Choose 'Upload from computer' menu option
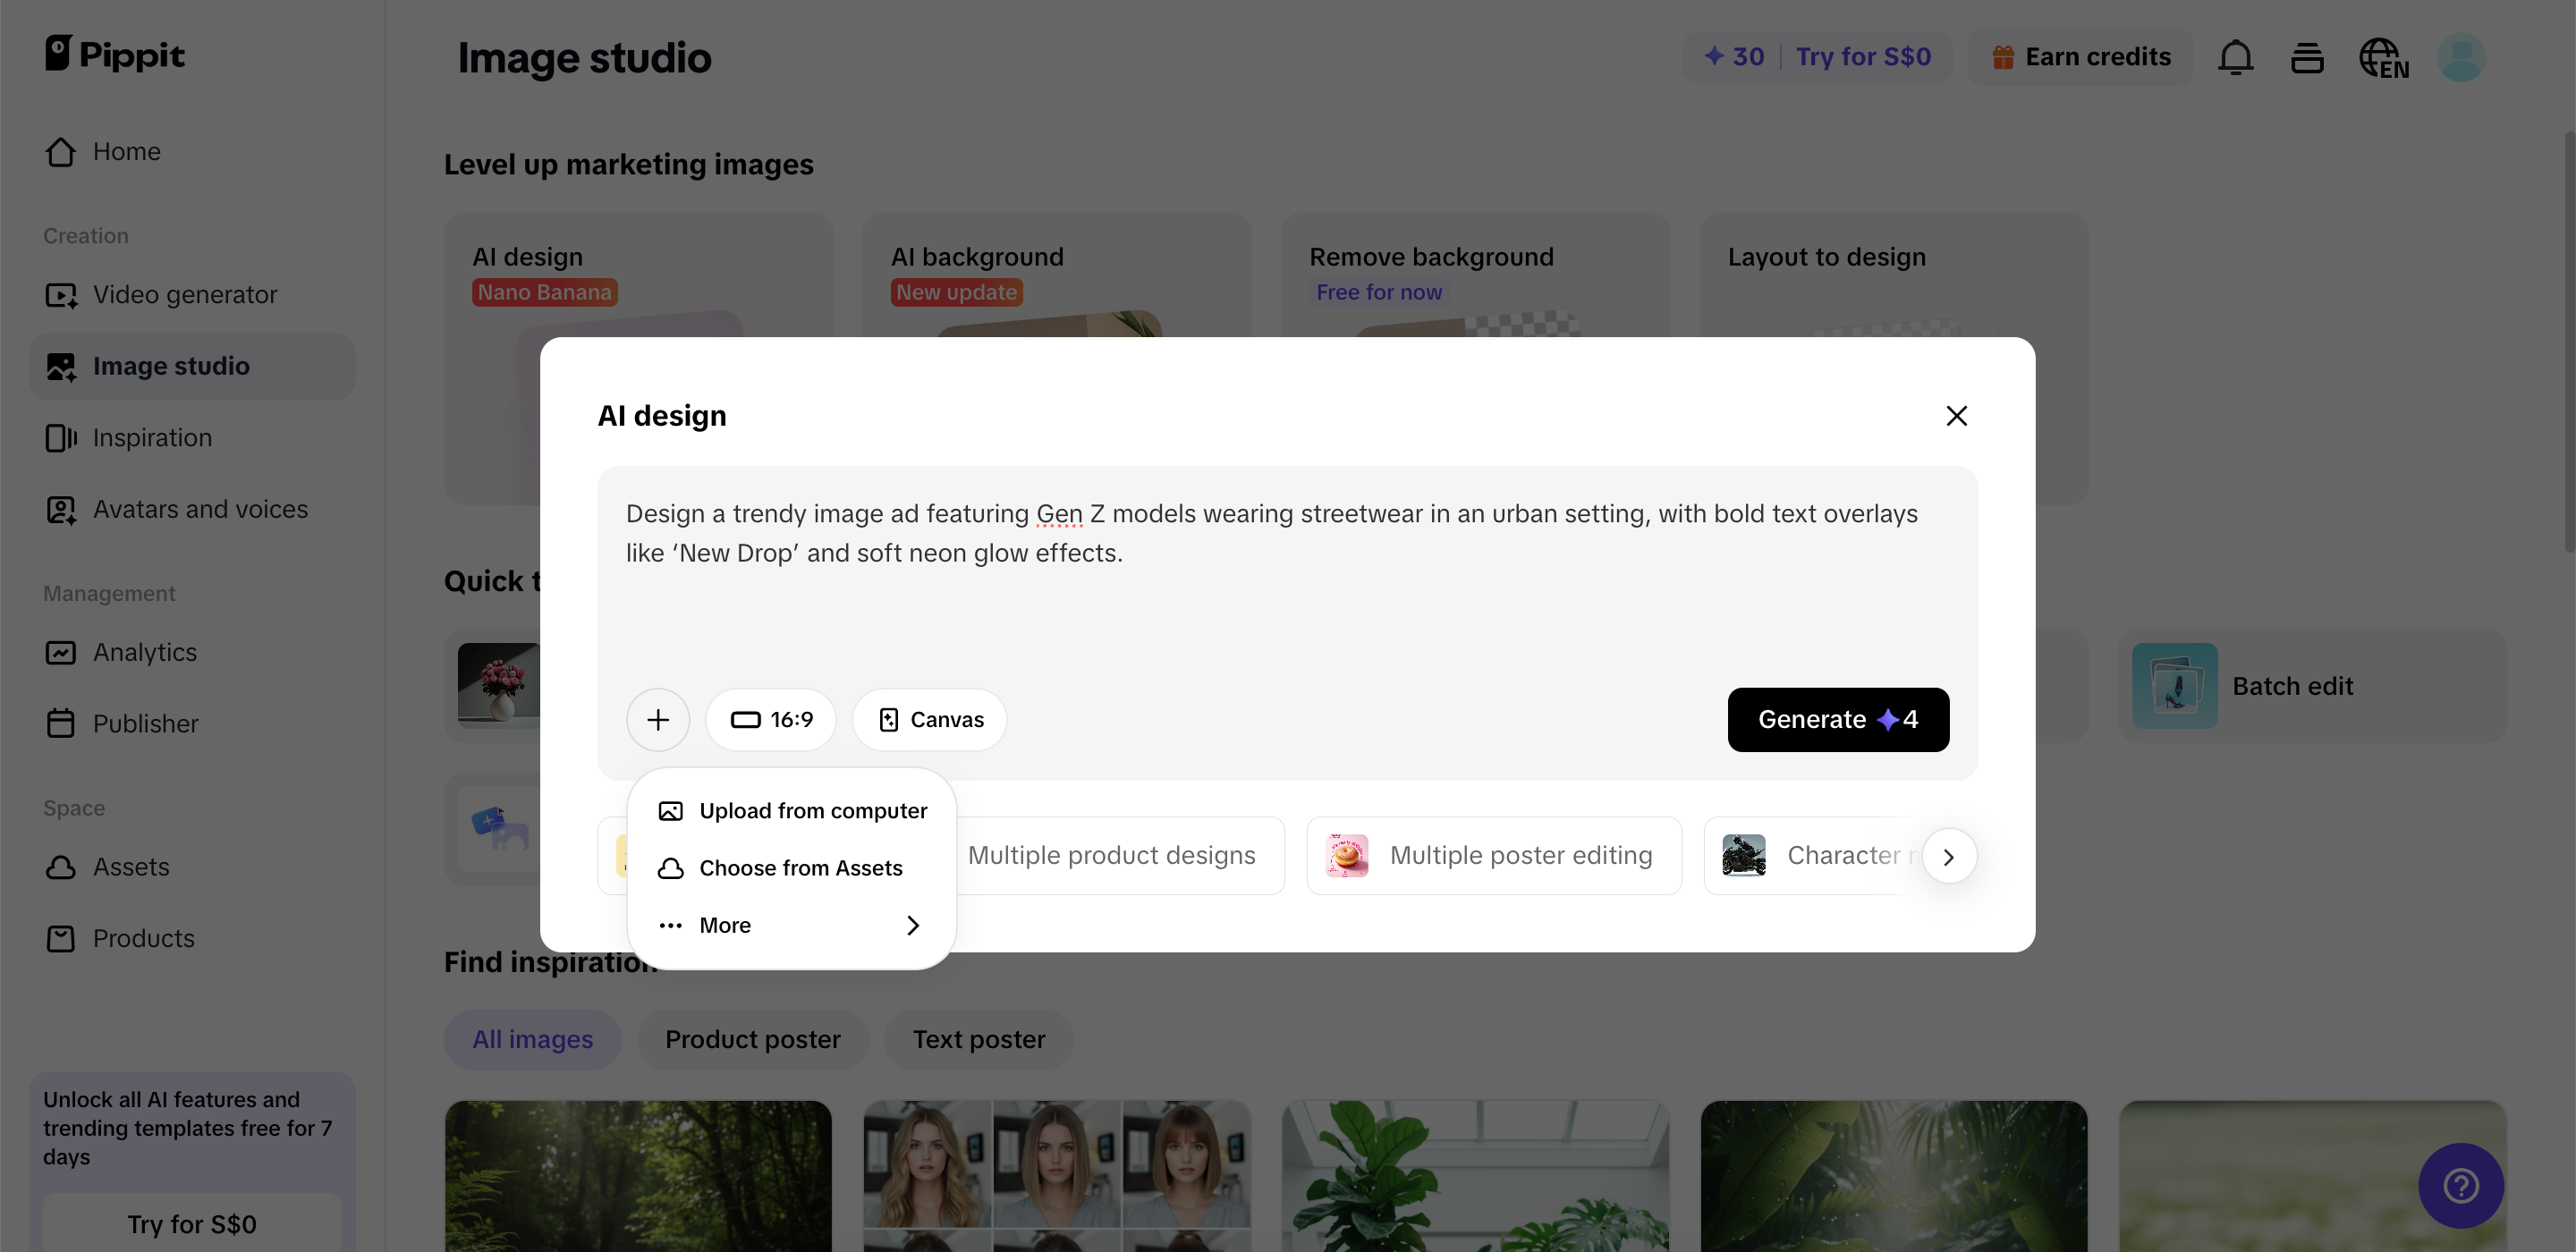The height and width of the screenshot is (1252, 2576). (812, 810)
